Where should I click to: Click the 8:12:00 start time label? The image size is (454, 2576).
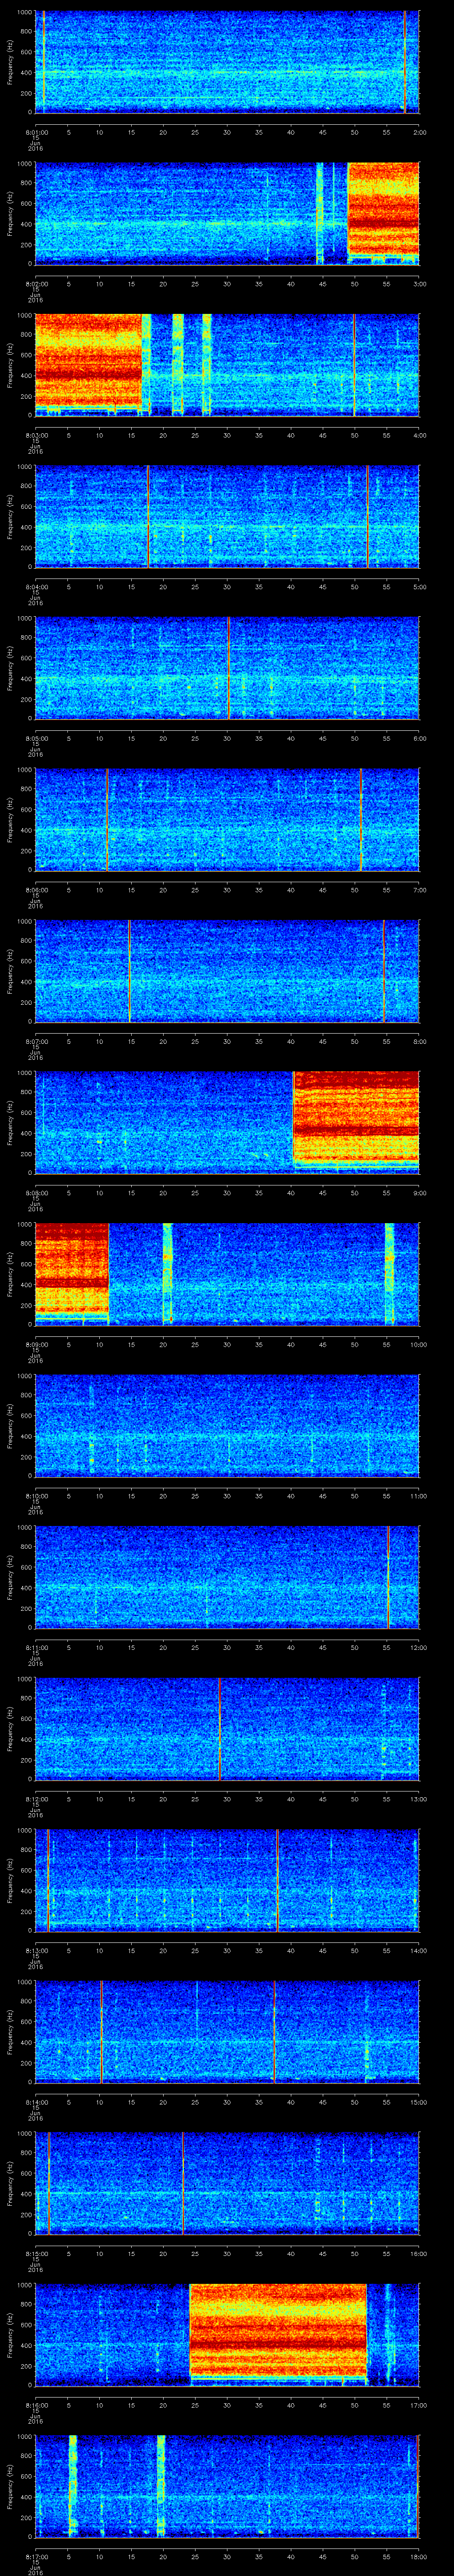coord(36,1799)
